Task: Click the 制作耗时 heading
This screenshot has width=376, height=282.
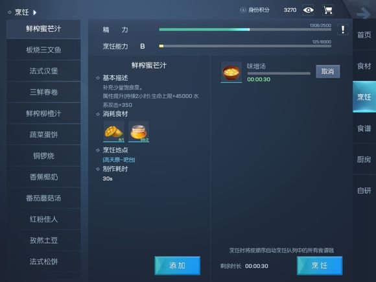Action: point(115,169)
